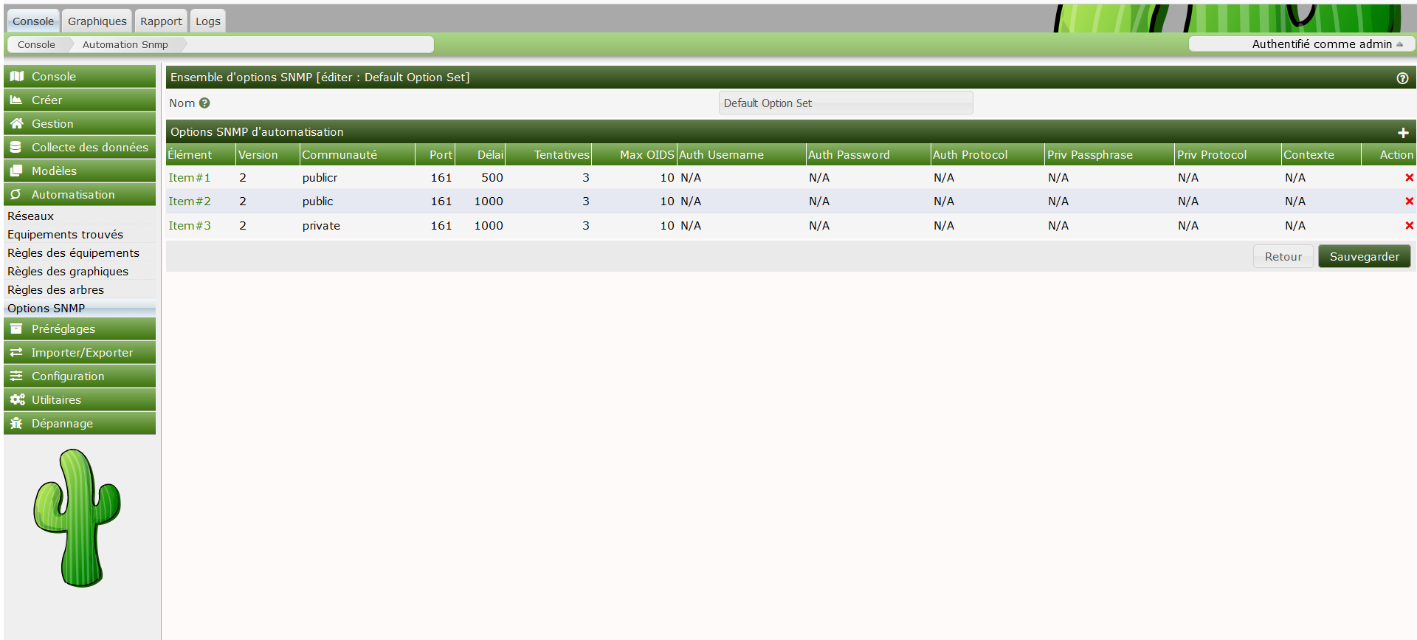The width and height of the screenshot is (1417, 640).
Task: Select Réseaux in the Automatisation submenu
Action: tap(31, 216)
